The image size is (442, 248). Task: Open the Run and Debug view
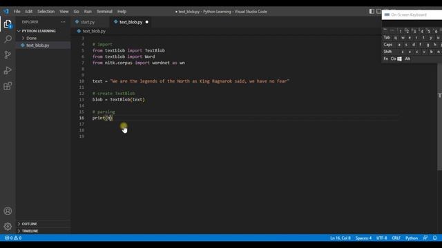[x=8, y=70]
